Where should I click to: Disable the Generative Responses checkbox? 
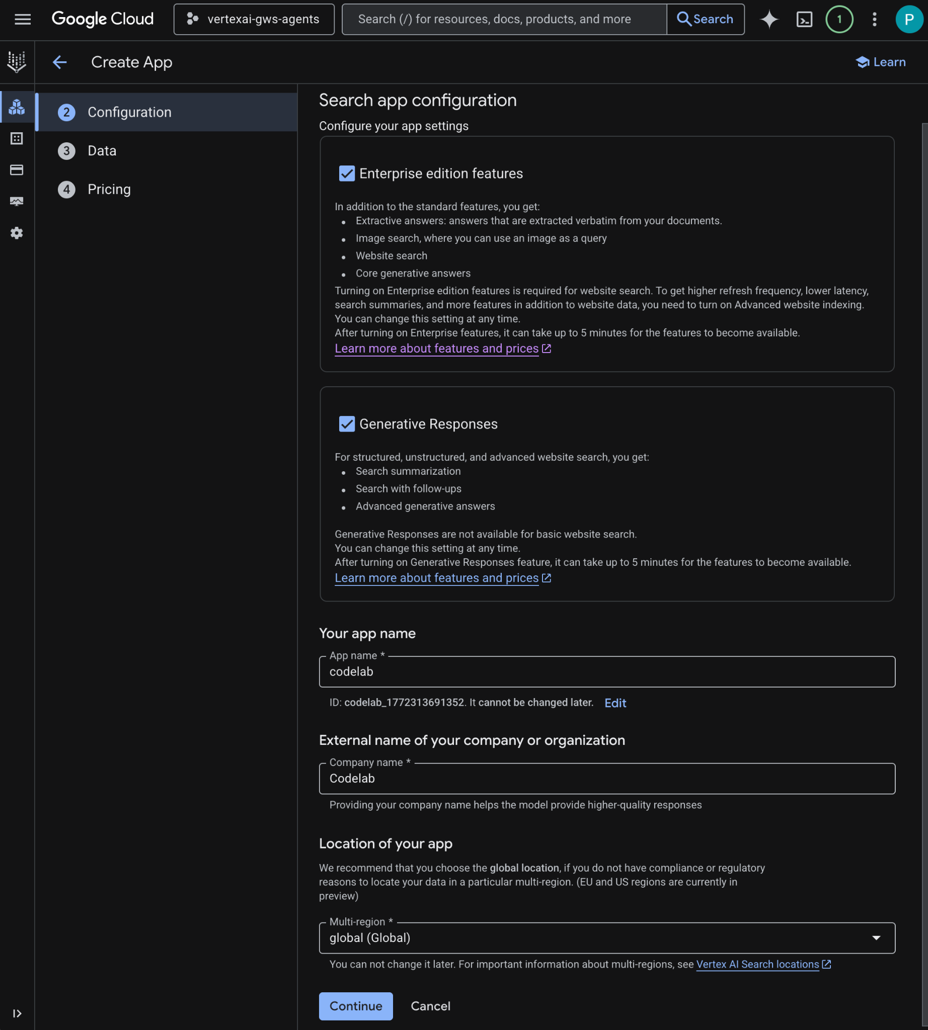pos(347,424)
